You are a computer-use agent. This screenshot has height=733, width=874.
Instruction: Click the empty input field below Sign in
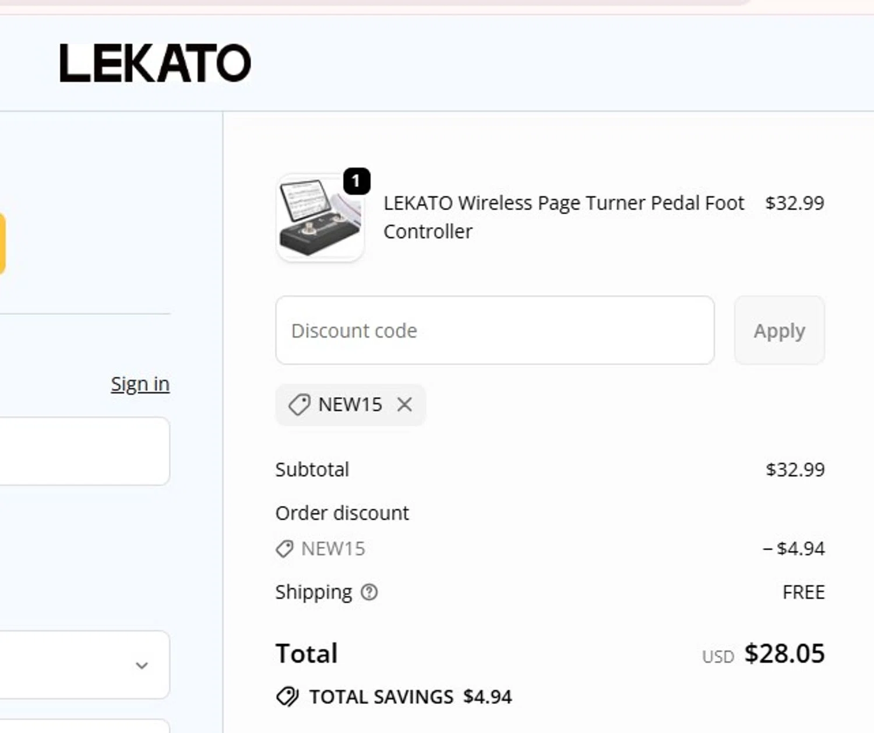(x=84, y=451)
